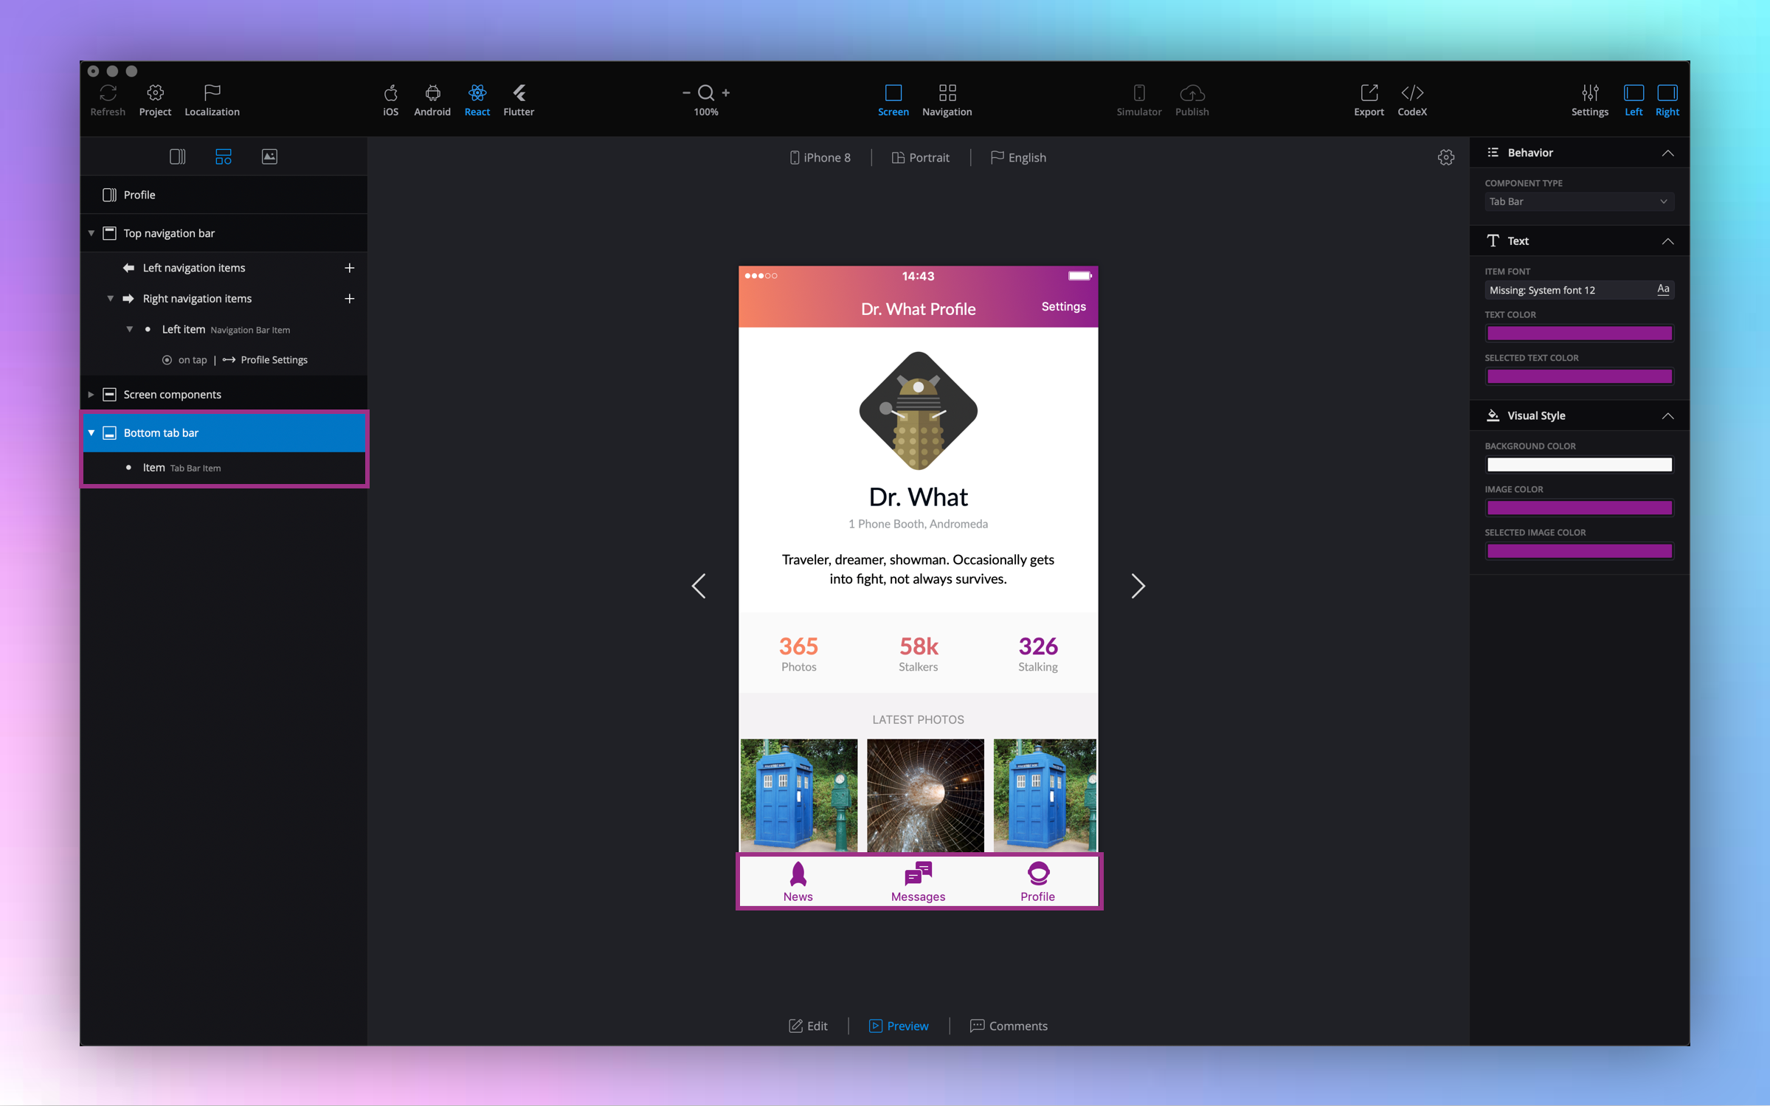The height and width of the screenshot is (1106, 1770).
Task: Select the Flutter platform
Action: [x=519, y=100]
